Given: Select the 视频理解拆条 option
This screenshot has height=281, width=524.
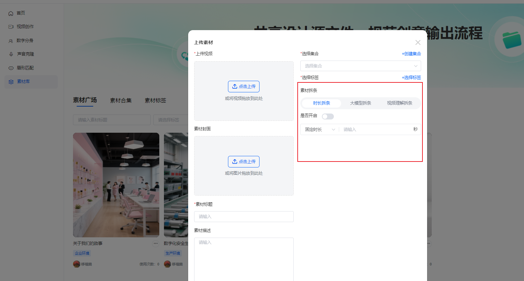Looking at the screenshot, I should (400, 103).
